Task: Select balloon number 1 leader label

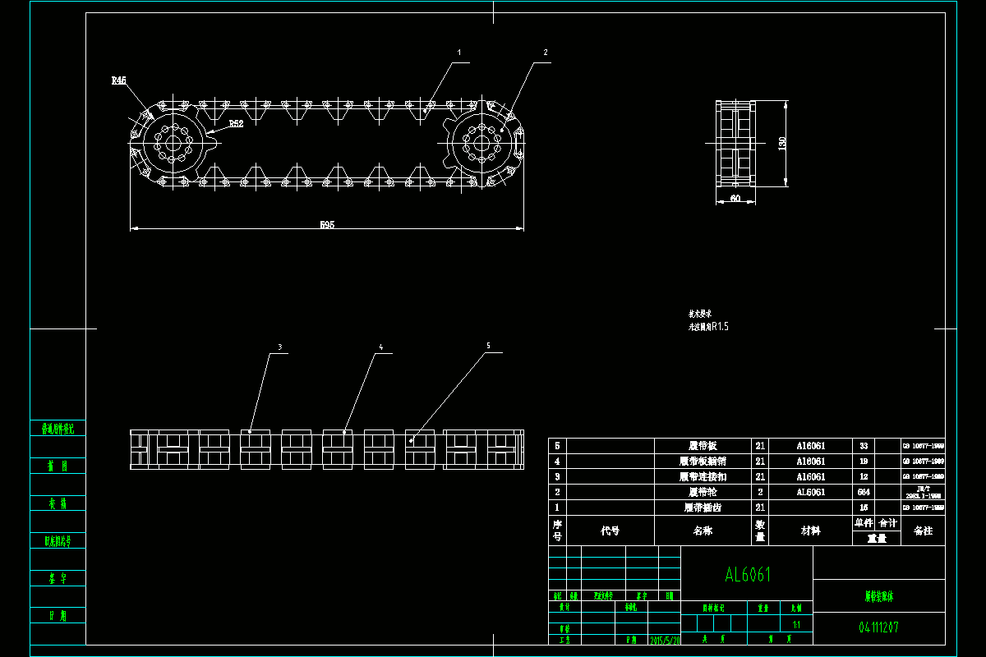Action: point(459,51)
